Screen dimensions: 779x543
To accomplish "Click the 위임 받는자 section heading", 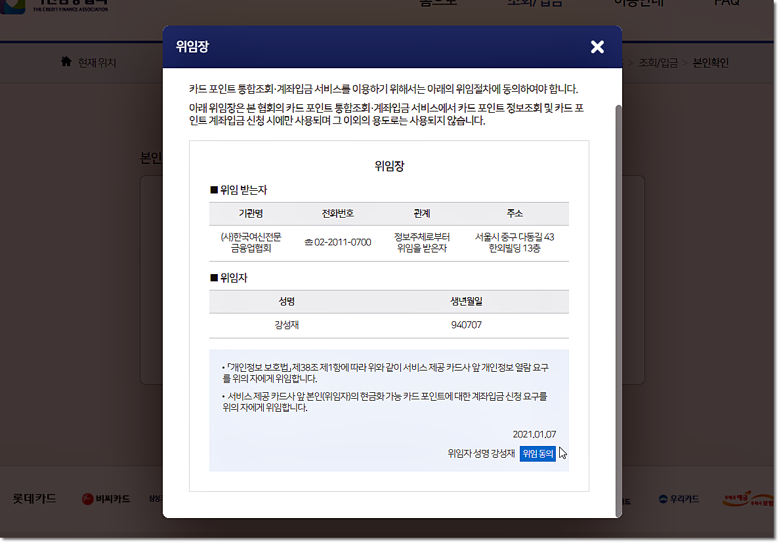I will pos(238,190).
